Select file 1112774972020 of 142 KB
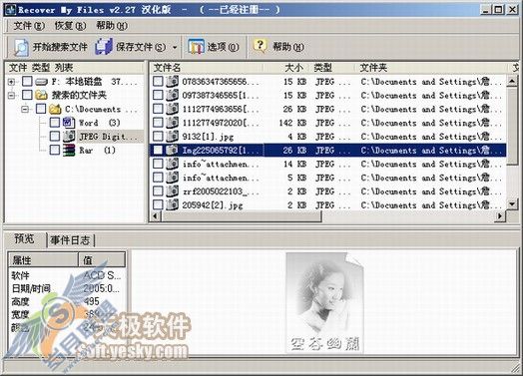 click(x=221, y=123)
